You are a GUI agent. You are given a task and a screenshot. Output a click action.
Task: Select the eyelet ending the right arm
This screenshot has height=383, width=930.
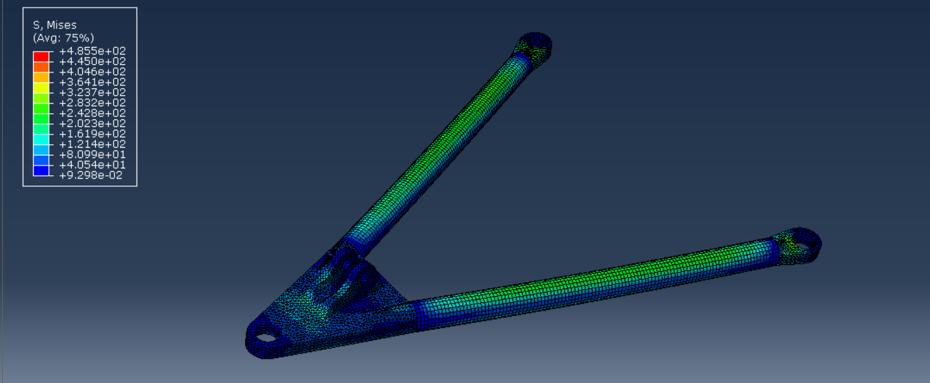[798, 244]
